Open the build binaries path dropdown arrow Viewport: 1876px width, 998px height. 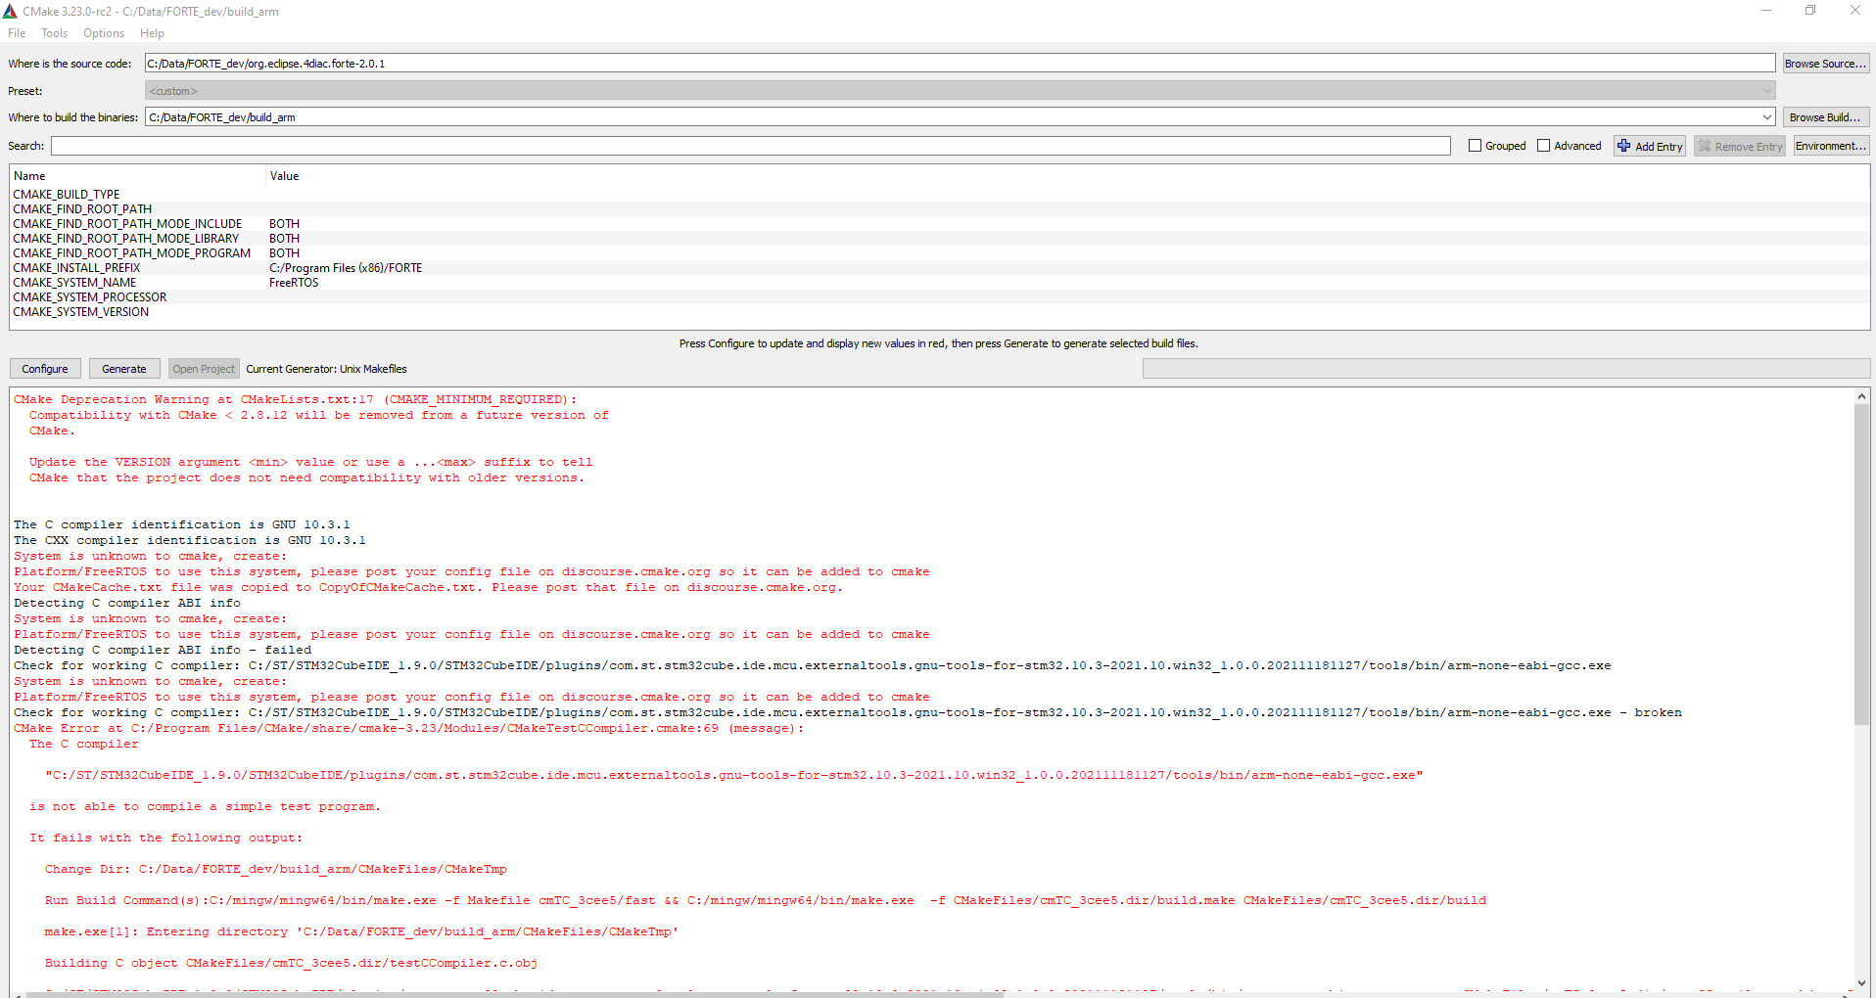click(x=1767, y=117)
